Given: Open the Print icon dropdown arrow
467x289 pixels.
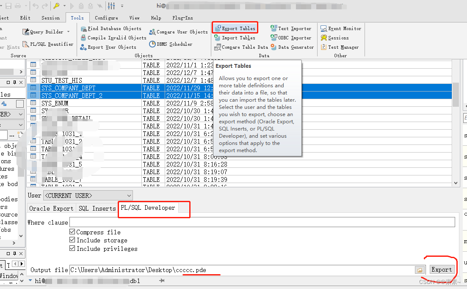Looking at the screenshot, I should pyautogui.click(x=25, y=6).
